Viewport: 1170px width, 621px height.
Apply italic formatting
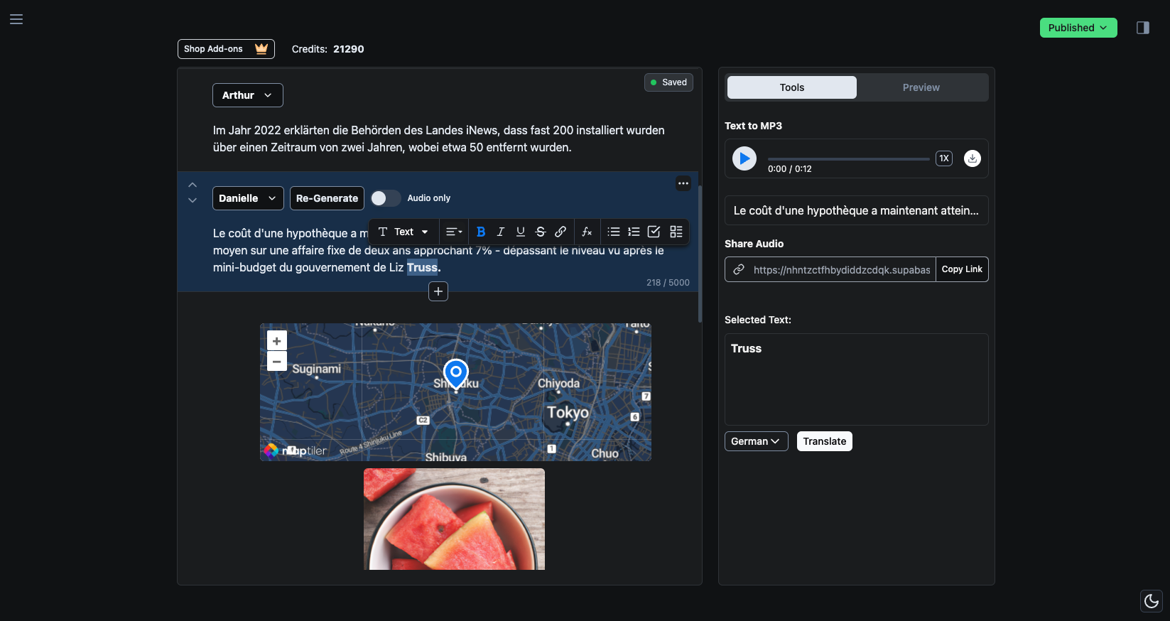coord(501,232)
